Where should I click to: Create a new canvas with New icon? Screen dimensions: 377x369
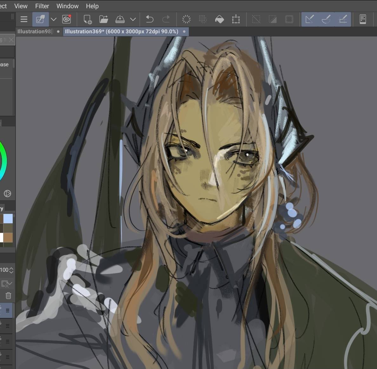tap(88, 19)
